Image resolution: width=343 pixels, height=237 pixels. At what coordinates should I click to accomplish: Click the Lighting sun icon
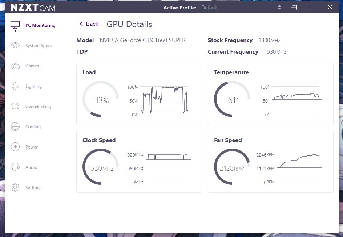[x=15, y=86]
